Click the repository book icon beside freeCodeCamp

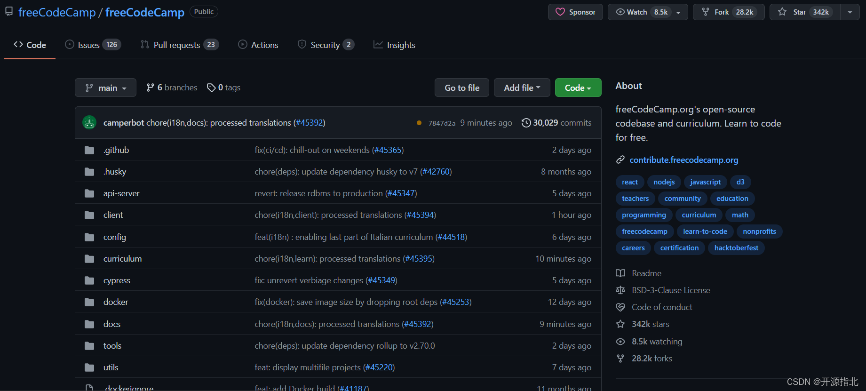pos(9,12)
